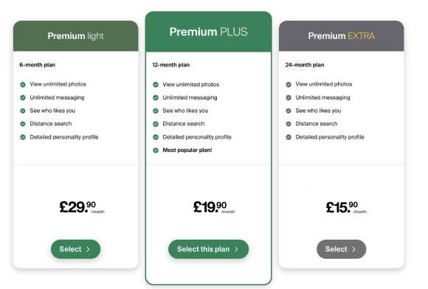Click the £29.90 per month price
Image resolution: width=428 pixels, height=289 pixels.
(82, 207)
